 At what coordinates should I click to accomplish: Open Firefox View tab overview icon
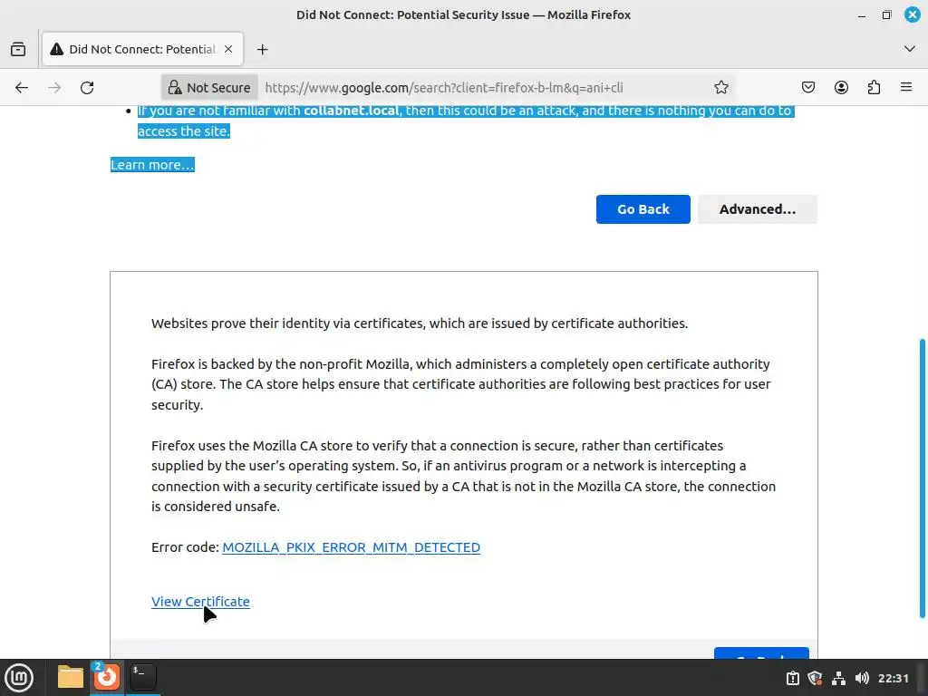pyautogui.click(x=18, y=49)
